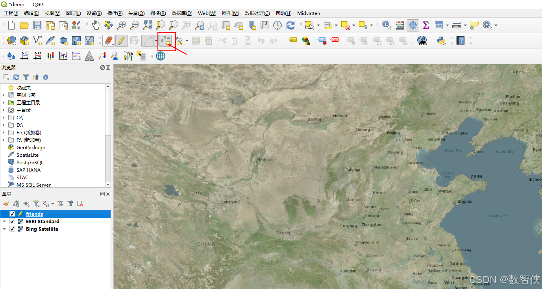The width and height of the screenshot is (542, 289).
Task: Open the digitize segment mode dropdown arrow
Action: [156, 41]
